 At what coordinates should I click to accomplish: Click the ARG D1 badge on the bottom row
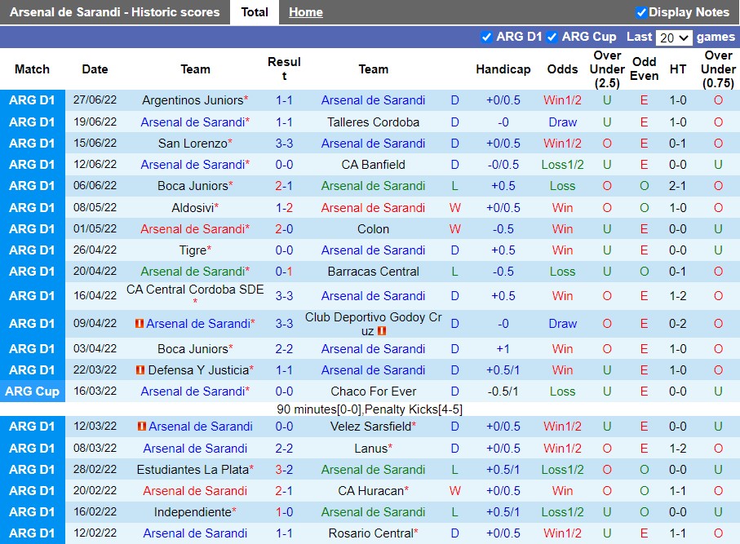32,533
